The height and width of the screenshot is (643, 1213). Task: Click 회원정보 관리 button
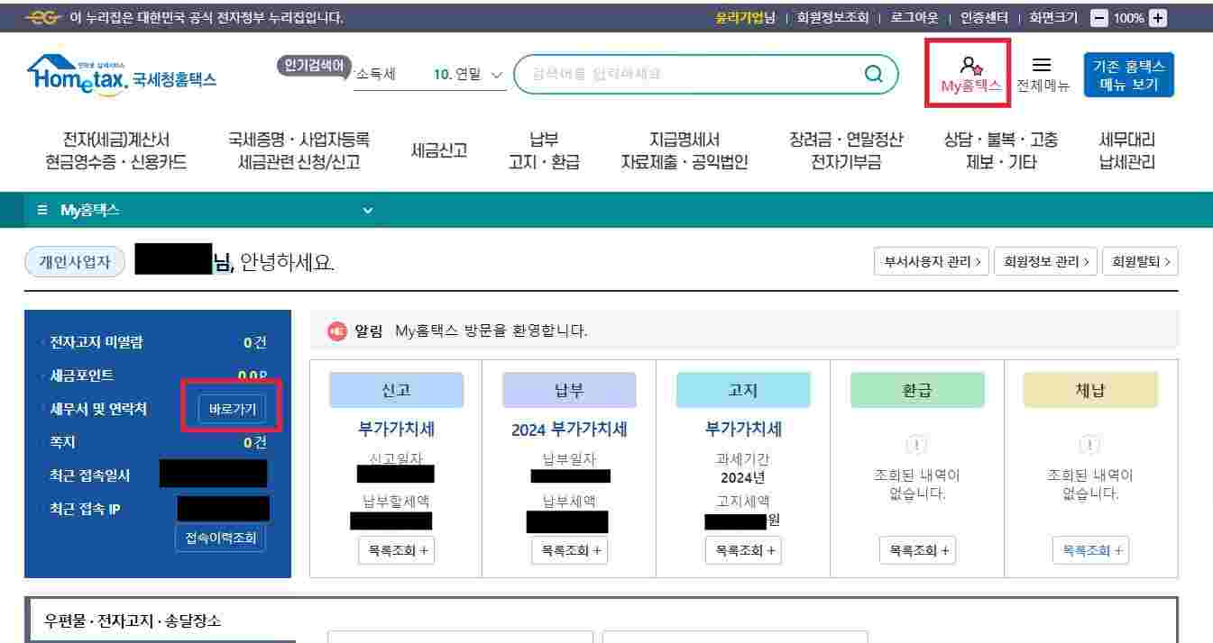pos(1046,261)
